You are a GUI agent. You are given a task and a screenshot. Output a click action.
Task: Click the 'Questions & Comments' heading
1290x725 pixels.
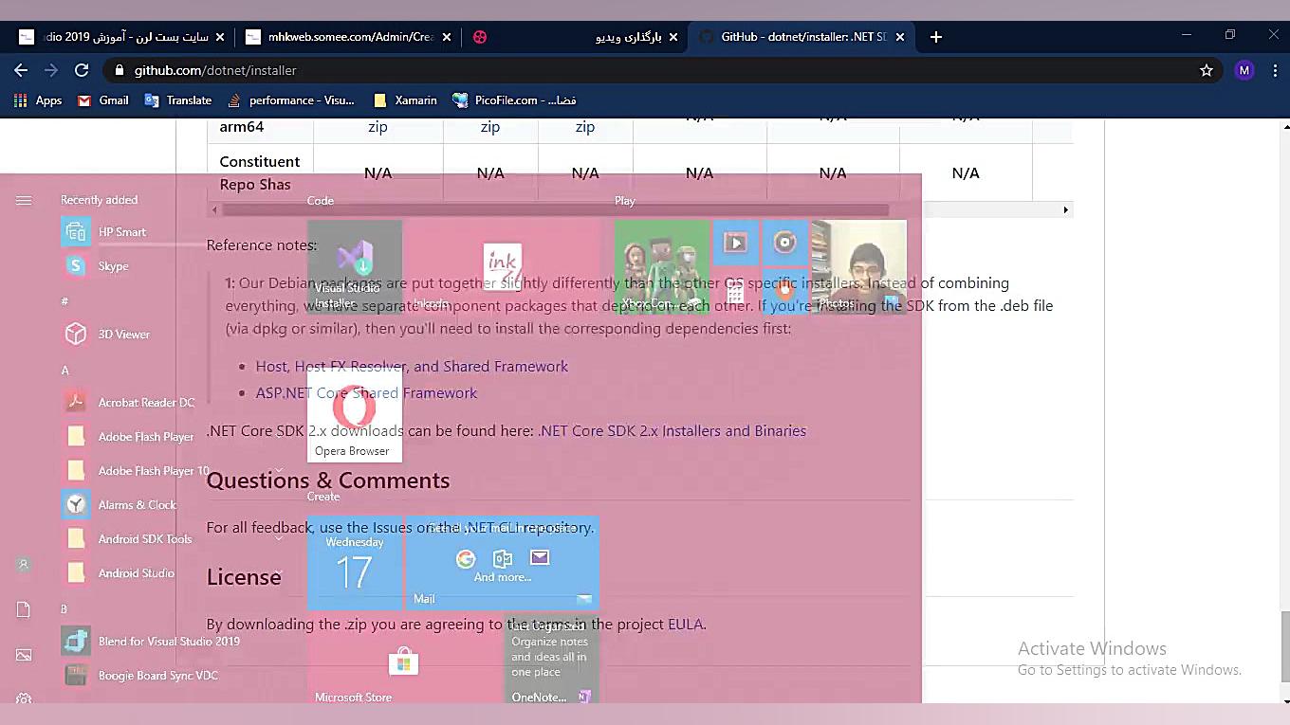(x=328, y=480)
